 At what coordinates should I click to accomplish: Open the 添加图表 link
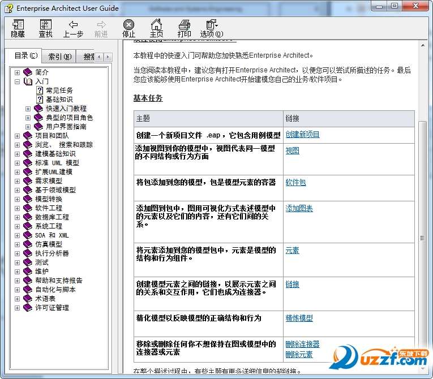click(x=299, y=208)
